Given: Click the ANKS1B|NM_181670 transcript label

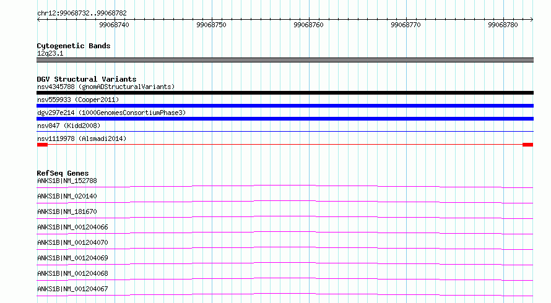Looking at the screenshot, I should 67,211.
